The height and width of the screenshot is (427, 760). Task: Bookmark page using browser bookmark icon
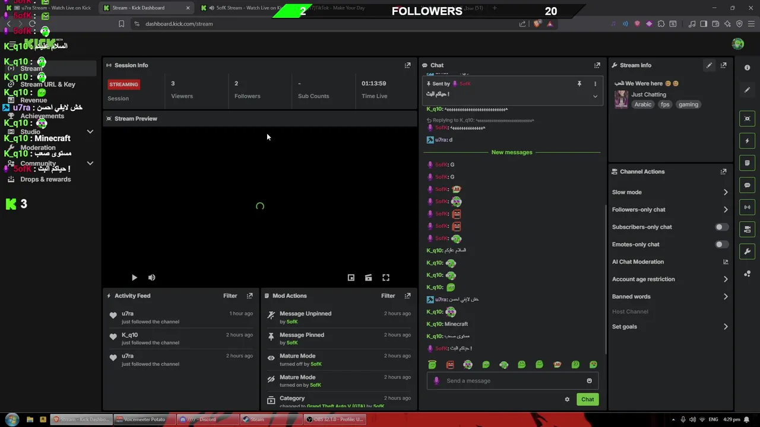(x=121, y=24)
